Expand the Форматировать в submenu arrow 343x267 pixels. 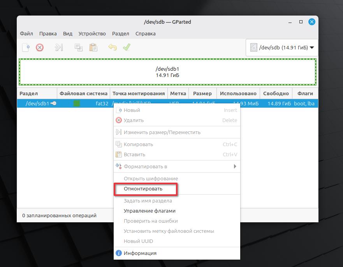[x=235, y=166]
